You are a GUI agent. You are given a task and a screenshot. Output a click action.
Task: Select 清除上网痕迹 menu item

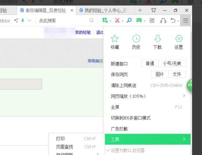coord(148,85)
